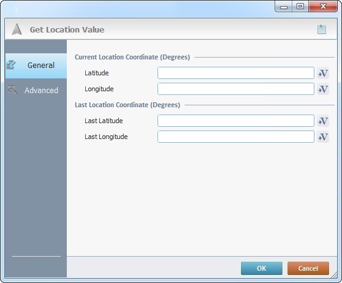
Task: Switch to the Advanced tab
Action: [36, 90]
